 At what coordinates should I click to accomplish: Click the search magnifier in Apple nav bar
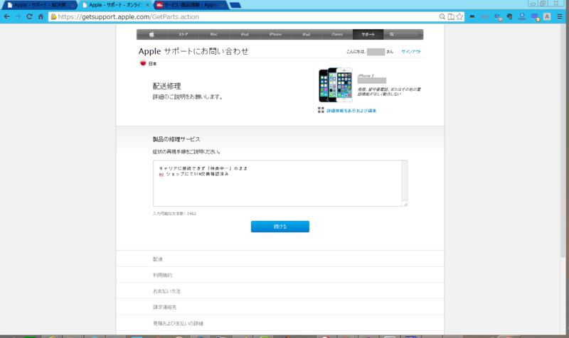392,34
